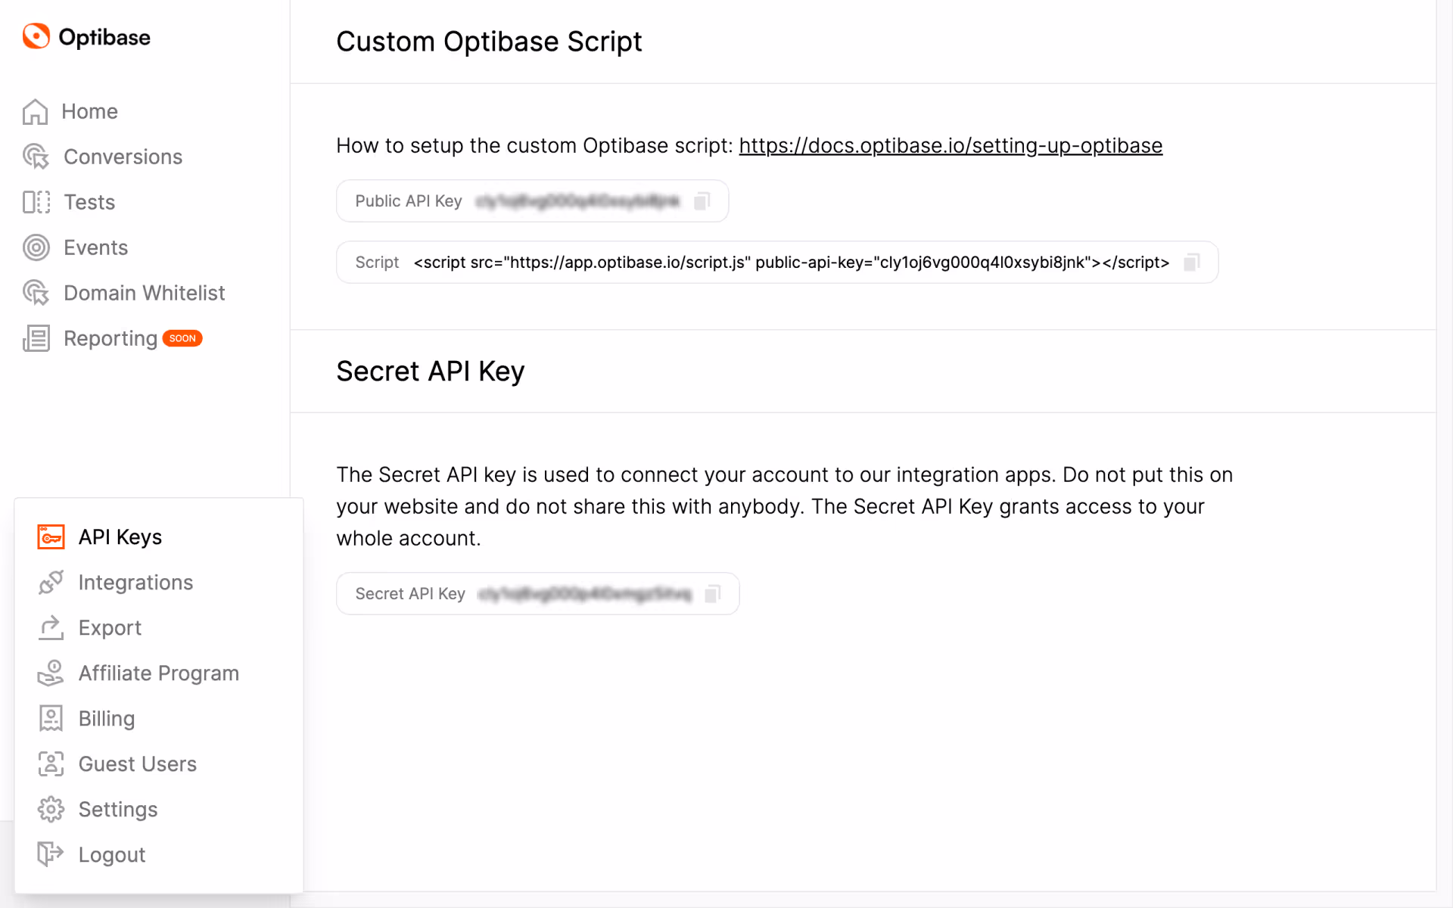This screenshot has height=908, width=1453.
Task: Click the Affiliate Program hand-coin icon
Action: tap(51, 673)
